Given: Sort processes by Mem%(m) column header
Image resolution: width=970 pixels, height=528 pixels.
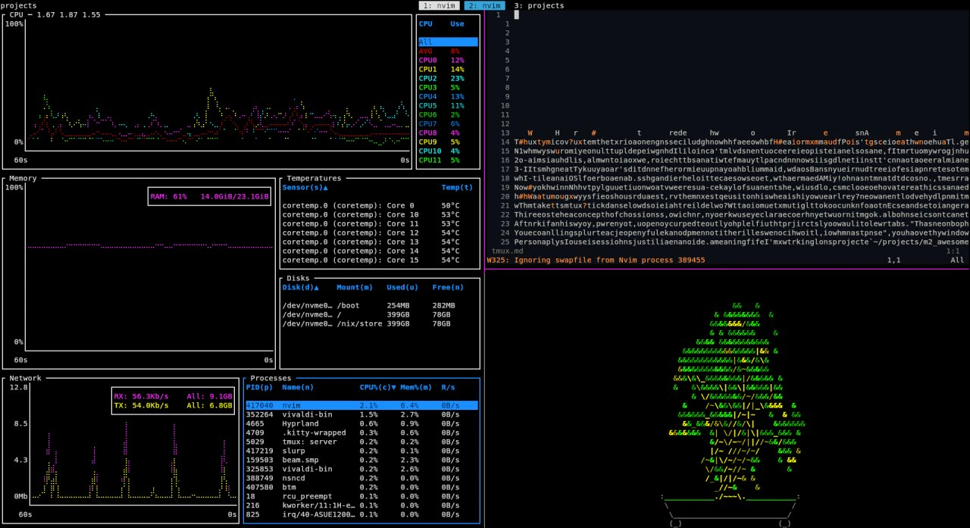Looking at the screenshot, I should tap(416, 387).
